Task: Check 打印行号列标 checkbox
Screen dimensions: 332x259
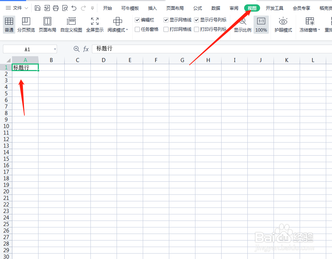Action: pos(197,29)
